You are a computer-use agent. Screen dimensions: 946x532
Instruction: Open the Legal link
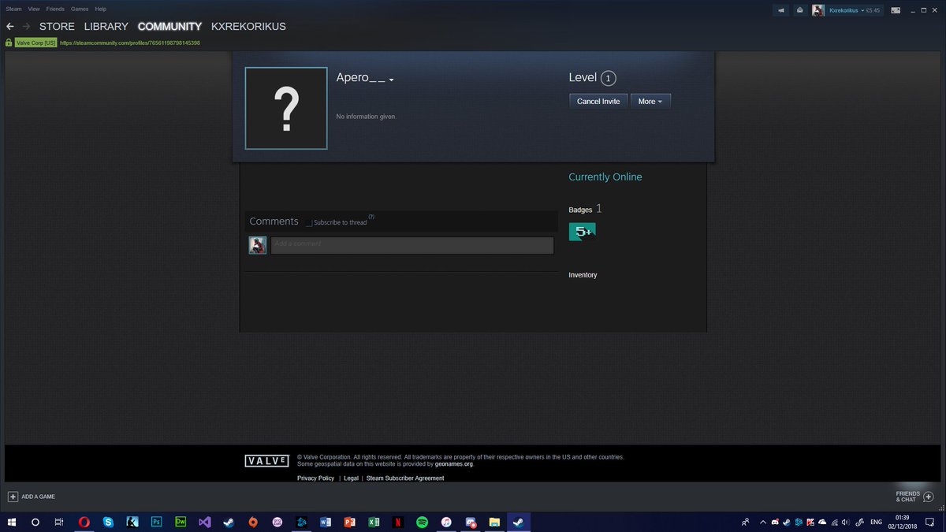351,478
